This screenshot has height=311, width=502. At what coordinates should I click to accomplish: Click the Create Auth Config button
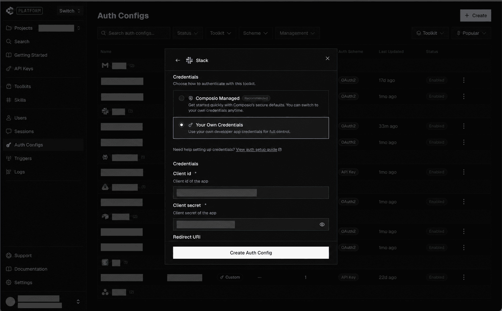[x=251, y=253]
